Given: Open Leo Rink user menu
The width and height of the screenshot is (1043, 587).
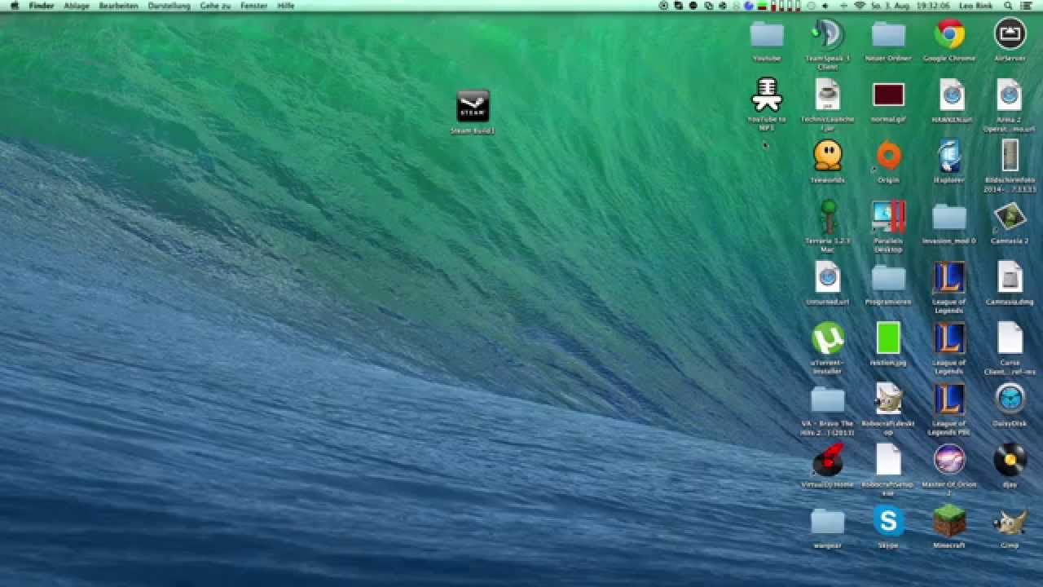Looking at the screenshot, I should pyautogui.click(x=975, y=6).
